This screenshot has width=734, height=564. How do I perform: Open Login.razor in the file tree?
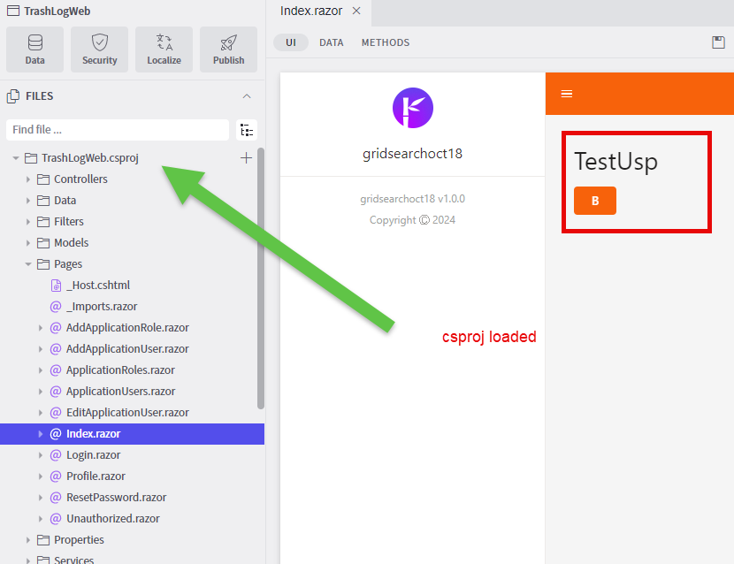coord(93,455)
